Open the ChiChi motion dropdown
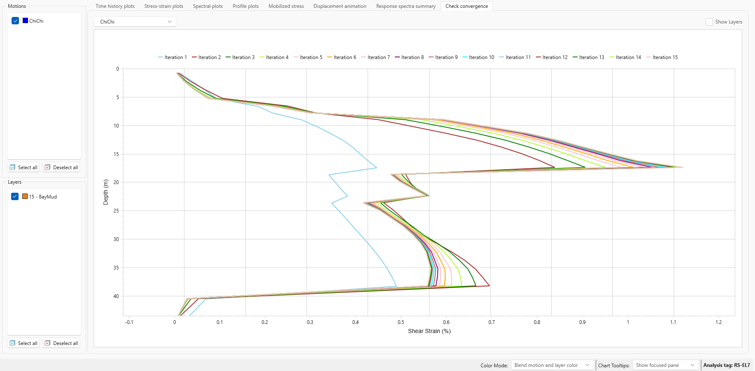The image size is (755, 371). click(x=135, y=21)
